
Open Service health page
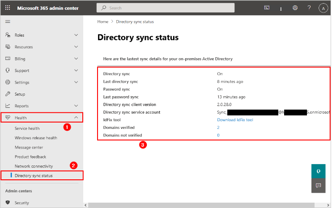click(27, 128)
